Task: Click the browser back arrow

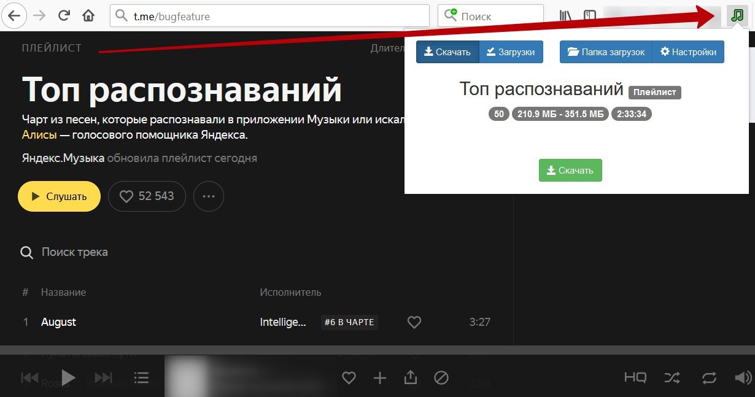Action: [x=14, y=16]
